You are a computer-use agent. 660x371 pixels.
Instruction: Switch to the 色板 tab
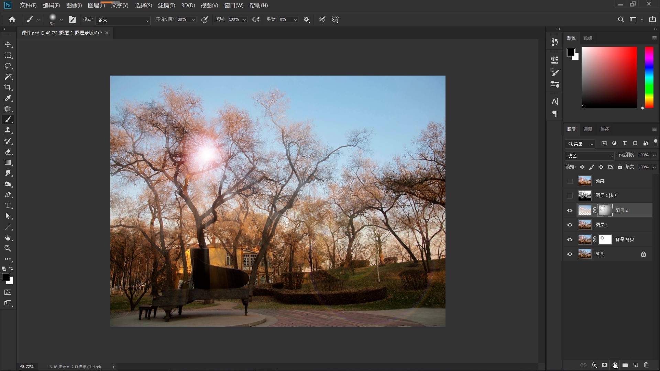coord(588,38)
